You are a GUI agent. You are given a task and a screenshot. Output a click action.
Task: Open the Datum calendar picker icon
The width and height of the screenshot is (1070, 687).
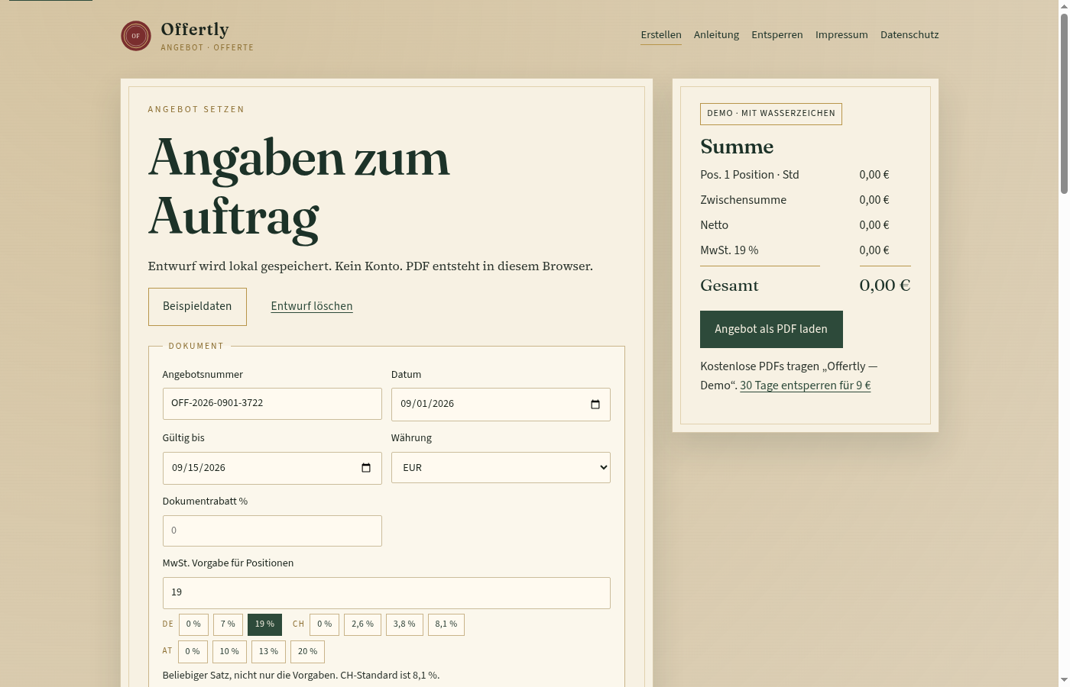click(x=595, y=405)
